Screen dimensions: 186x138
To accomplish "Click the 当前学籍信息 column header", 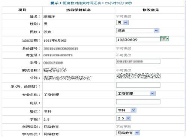I will pyautogui.click(x=78, y=10).
